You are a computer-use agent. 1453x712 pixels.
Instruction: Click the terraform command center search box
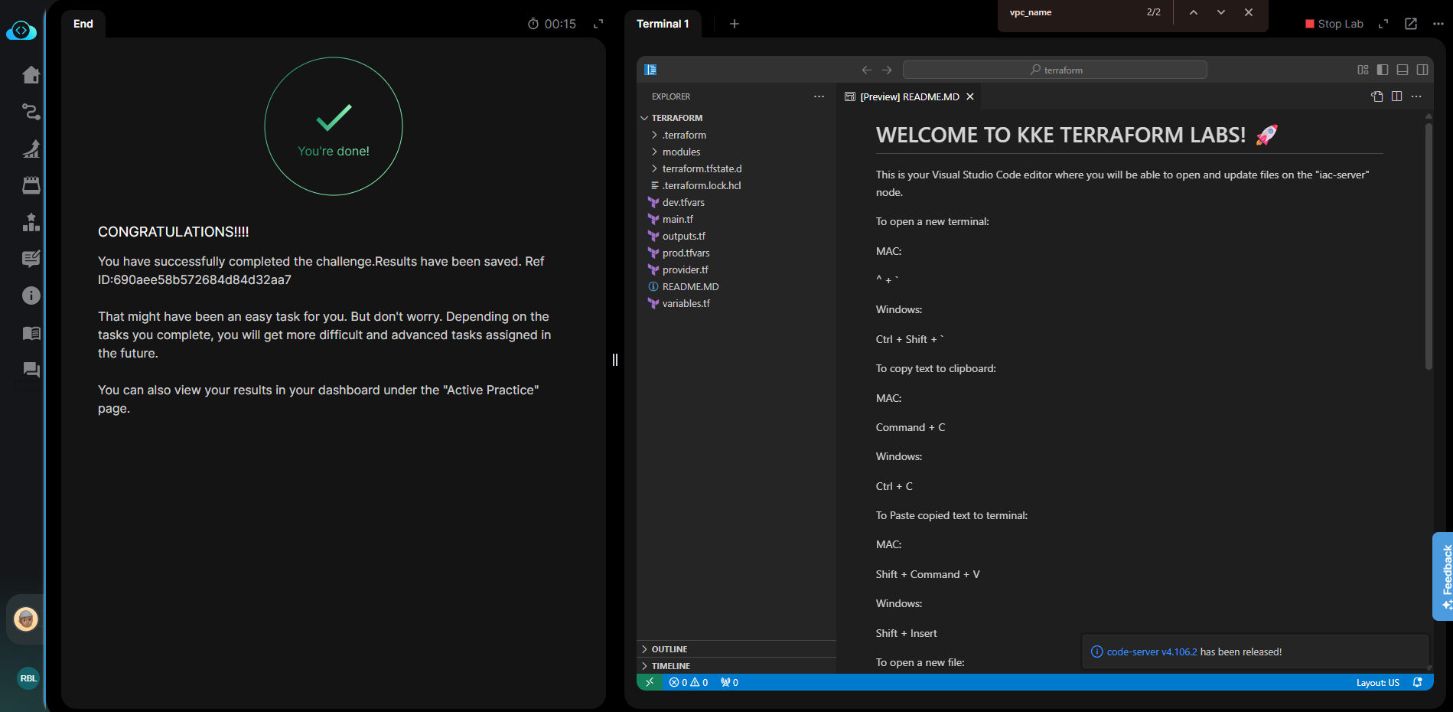pyautogui.click(x=1054, y=70)
